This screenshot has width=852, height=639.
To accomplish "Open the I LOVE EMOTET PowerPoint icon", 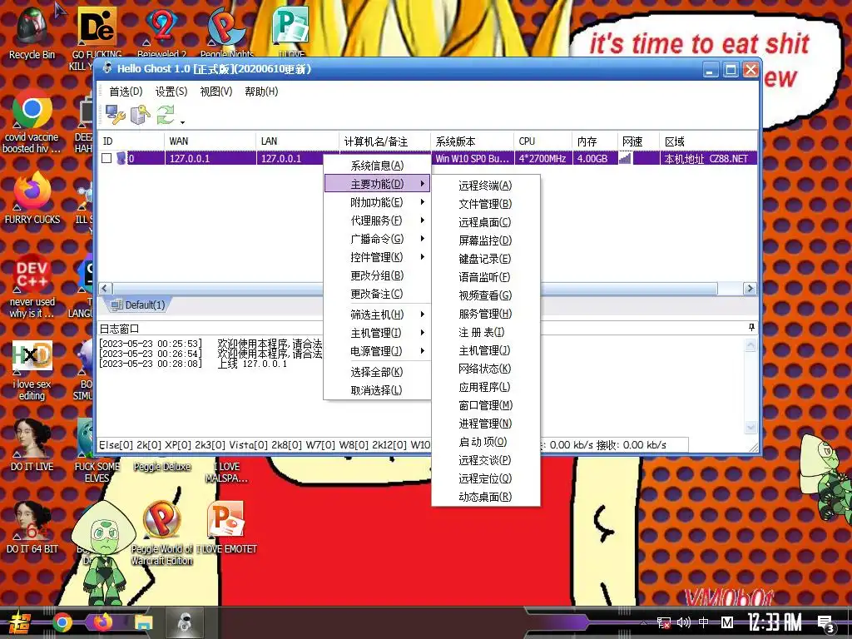I will [226, 527].
